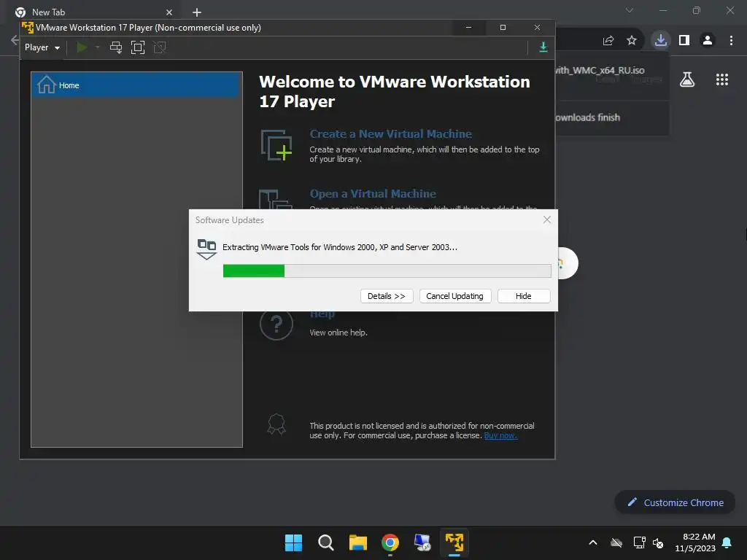Click the VMware Workstation title bar logo
This screenshot has height=560, width=747.
coord(28,28)
